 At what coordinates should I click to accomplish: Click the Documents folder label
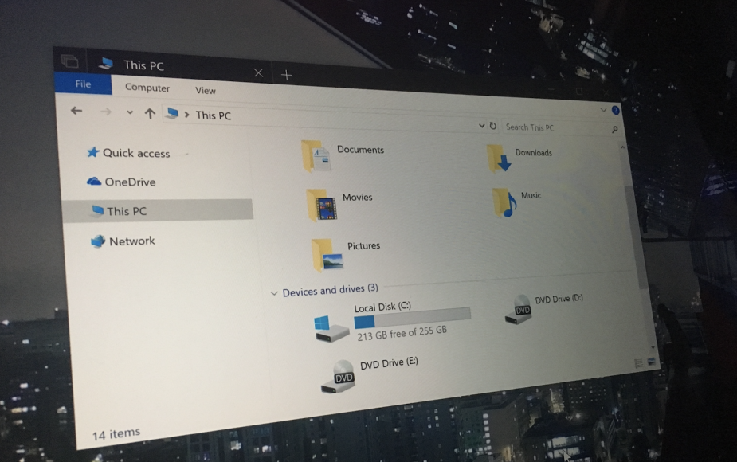pos(360,150)
